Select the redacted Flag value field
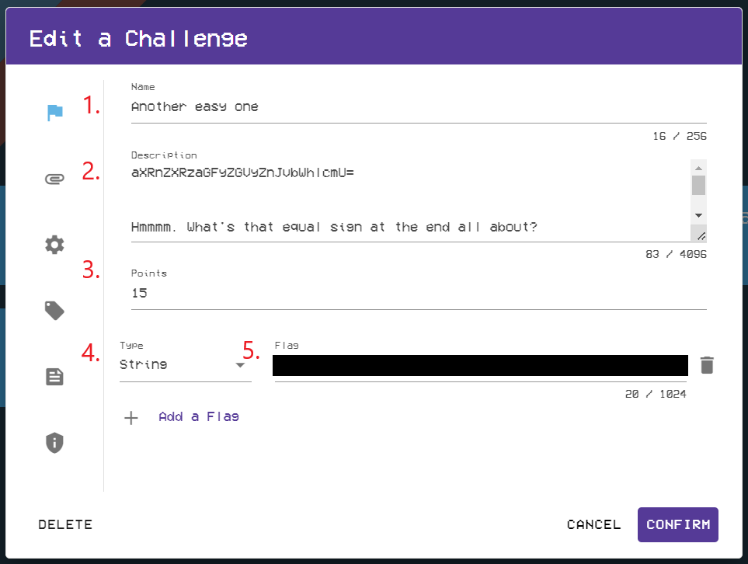The height and width of the screenshot is (564, 748). pyautogui.click(x=479, y=364)
